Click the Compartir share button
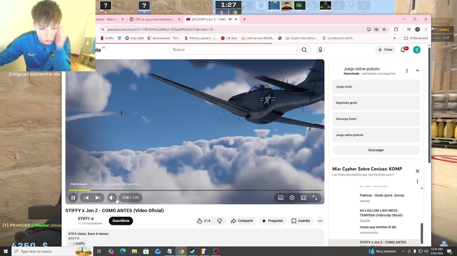Viewport: 457px width, 256px height. pyautogui.click(x=242, y=221)
